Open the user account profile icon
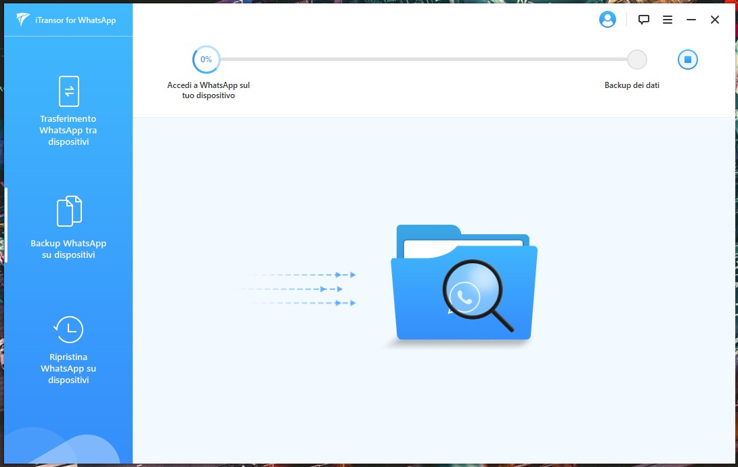The image size is (738, 467). pyautogui.click(x=607, y=19)
